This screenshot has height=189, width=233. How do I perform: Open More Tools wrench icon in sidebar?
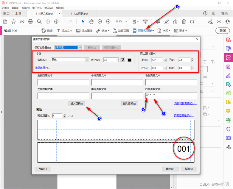(228, 147)
